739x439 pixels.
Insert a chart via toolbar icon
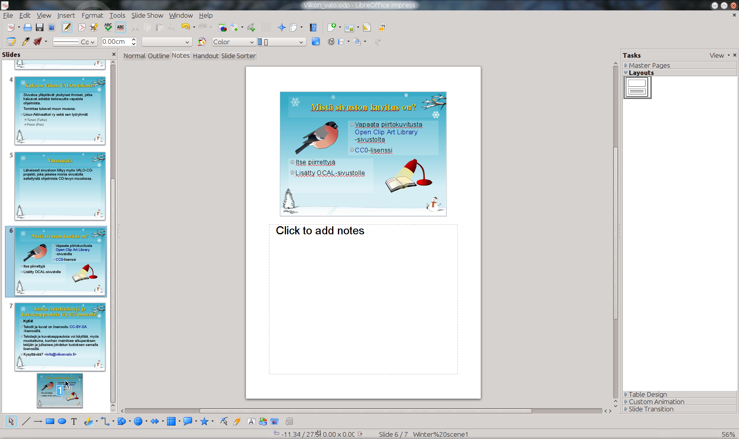click(x=222, y=27)
